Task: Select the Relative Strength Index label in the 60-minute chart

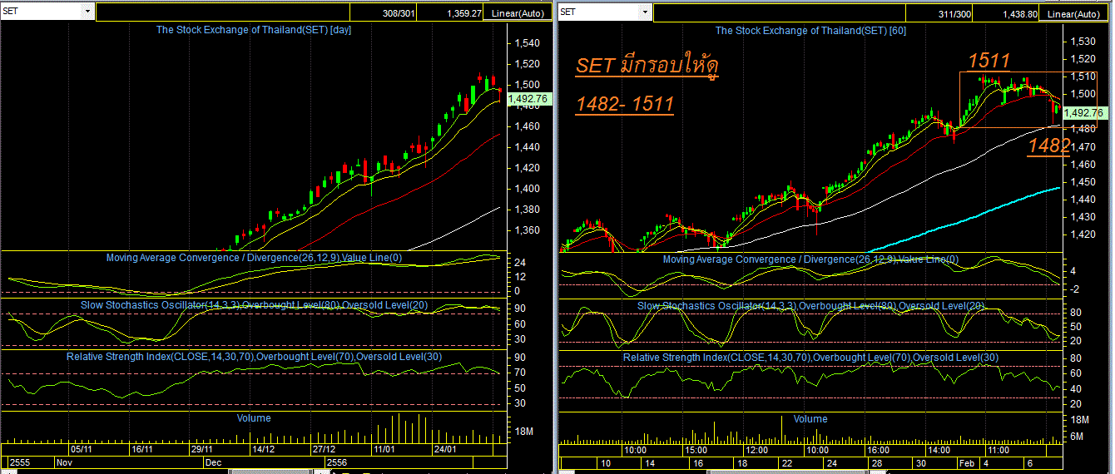Action: click(x=810, y=358)
